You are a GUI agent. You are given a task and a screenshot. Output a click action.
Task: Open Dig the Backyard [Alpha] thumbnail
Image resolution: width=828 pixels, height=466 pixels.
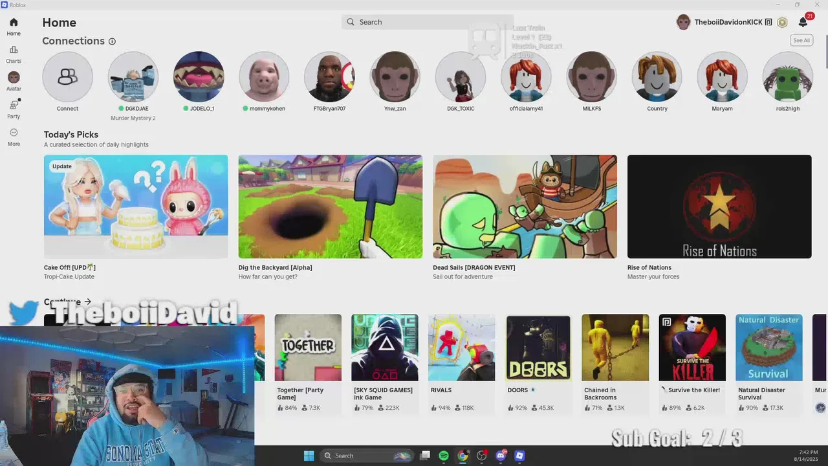pyautogui.click(x=330, y=206)
